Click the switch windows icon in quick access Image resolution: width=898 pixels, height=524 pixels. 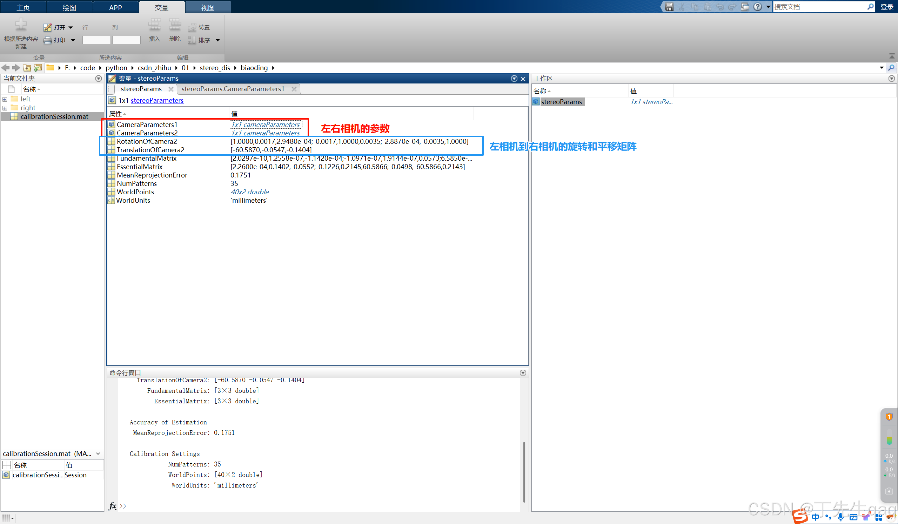(x=745, y=7)
